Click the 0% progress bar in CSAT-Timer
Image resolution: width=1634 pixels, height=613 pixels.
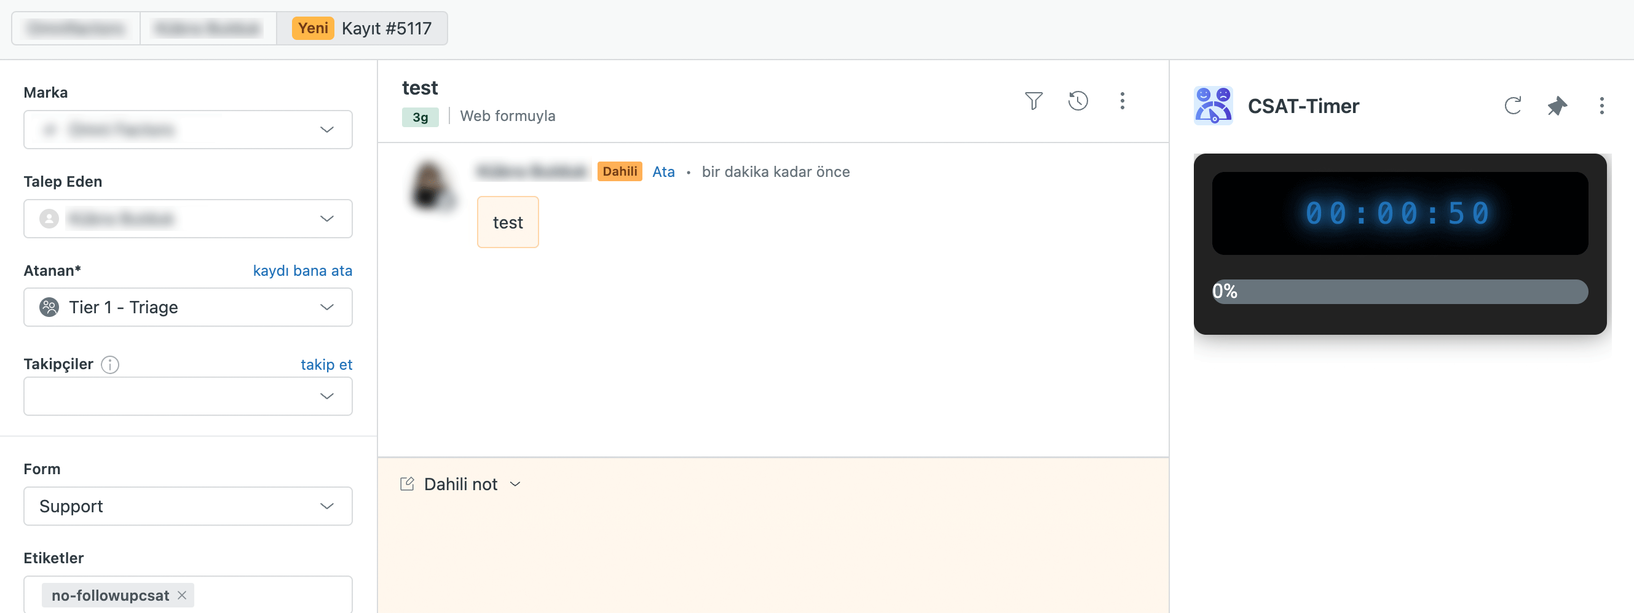coord(1399,292)
